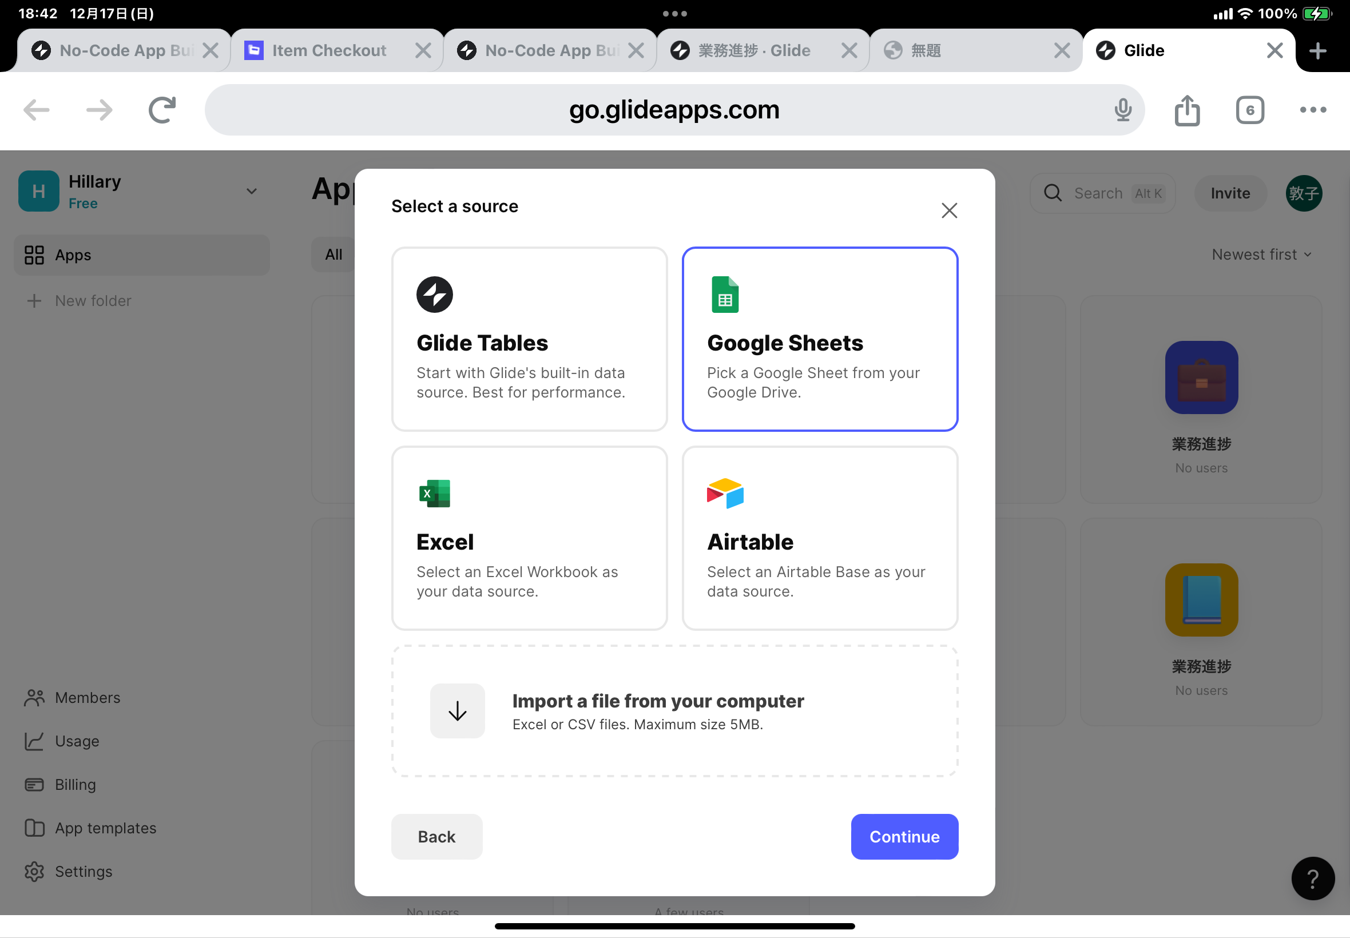Image resolution: width=1350 pixels, height=938 pixels.
Task: Expand the Hillary team dropdown chevron
Action: [252, 192]
